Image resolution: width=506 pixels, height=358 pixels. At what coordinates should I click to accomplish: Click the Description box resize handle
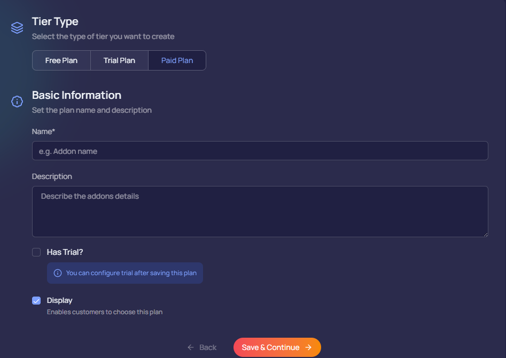coord(485,234)
